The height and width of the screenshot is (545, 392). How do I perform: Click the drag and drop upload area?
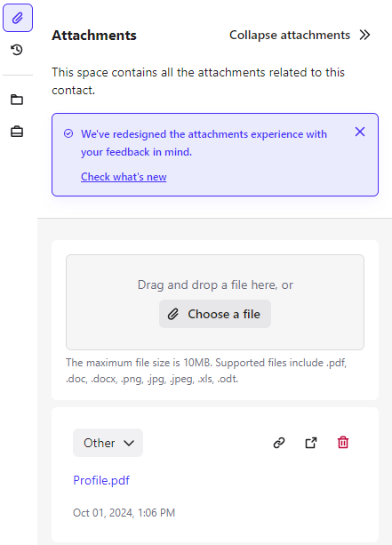click(x=215, y=302)
